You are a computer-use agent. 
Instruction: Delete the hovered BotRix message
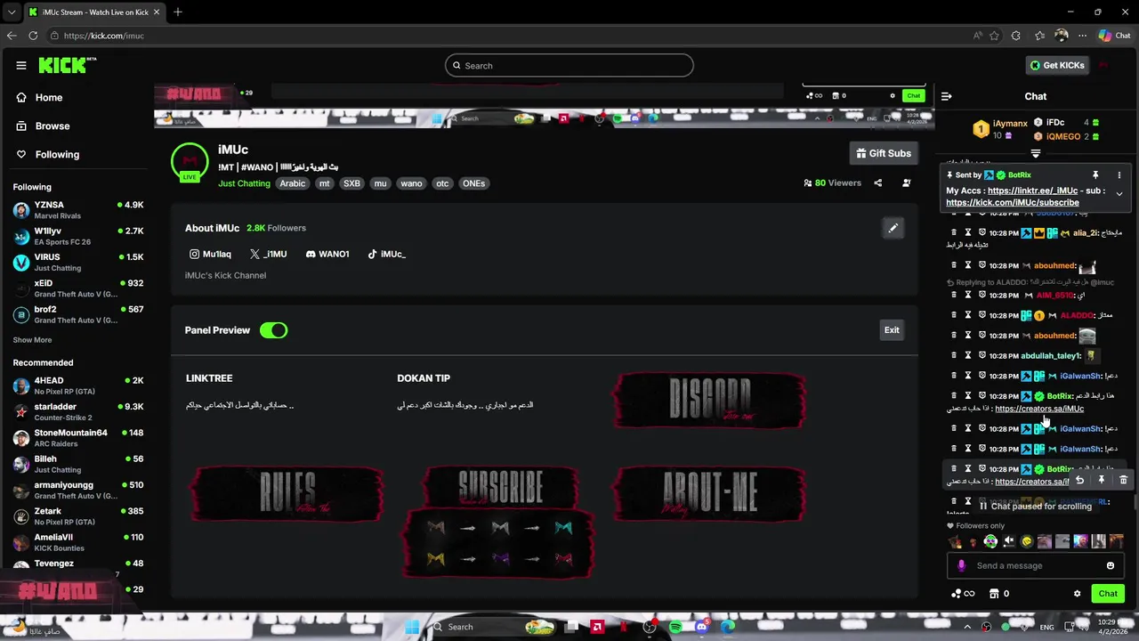pos(1123,481)
